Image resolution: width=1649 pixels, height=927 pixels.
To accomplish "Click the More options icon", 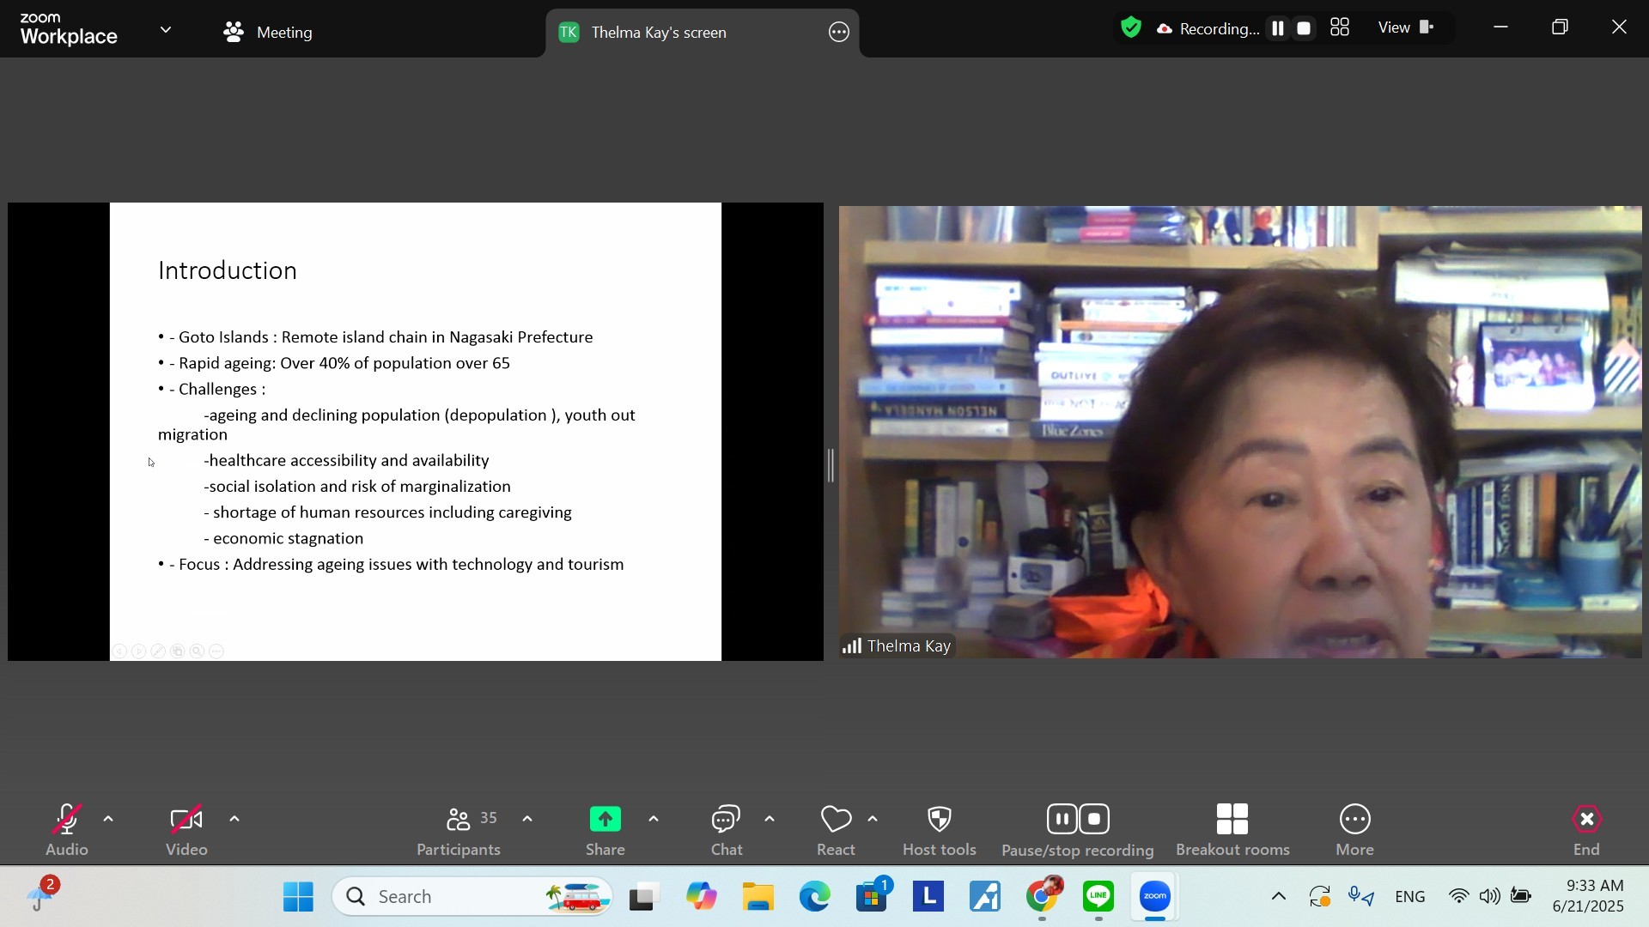I will tap(1354, 820).
